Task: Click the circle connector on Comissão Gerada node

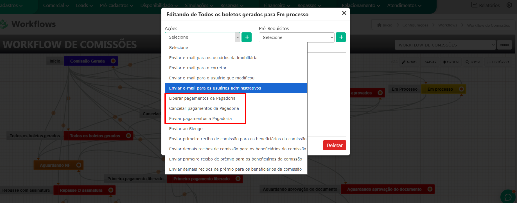Action: 113,61
